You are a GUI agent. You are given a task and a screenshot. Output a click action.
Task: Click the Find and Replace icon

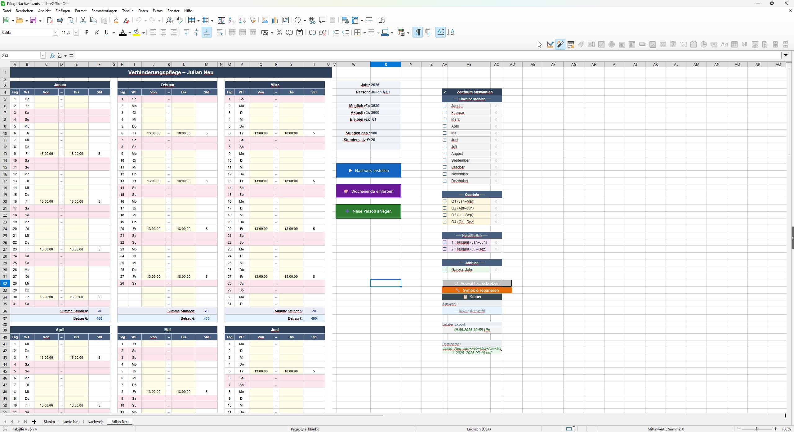pyautogui.click(x=169, y=20)
